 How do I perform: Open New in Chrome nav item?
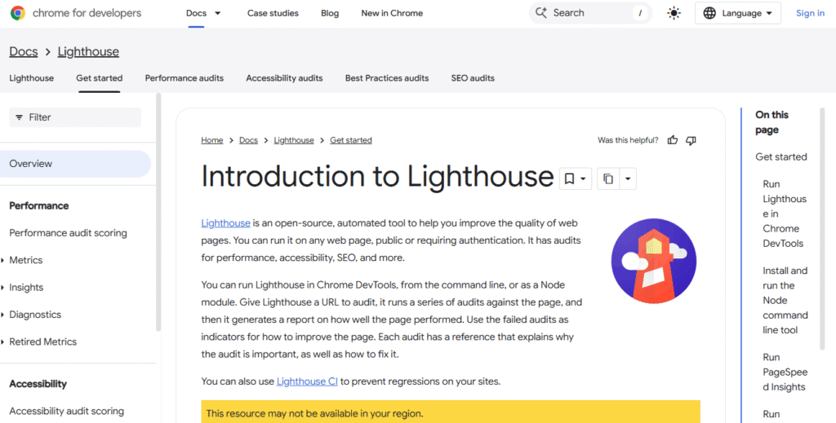click(392, 13)
